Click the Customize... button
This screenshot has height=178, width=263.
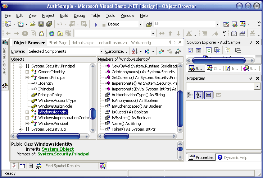116,51
